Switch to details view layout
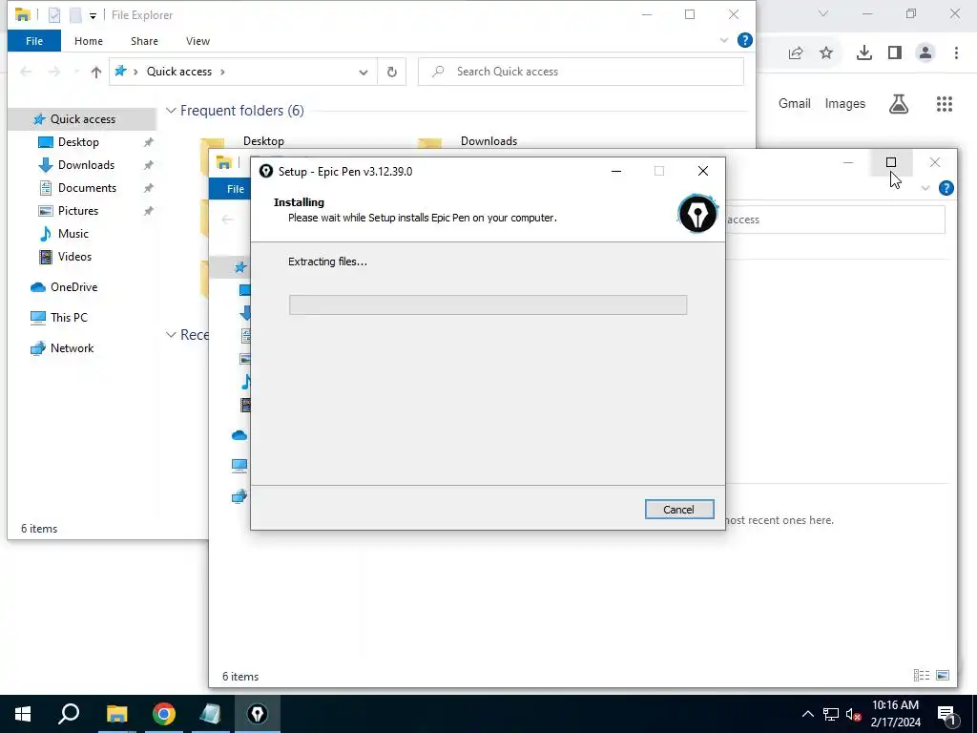The image size is (977, 733). tap(922, 675)
